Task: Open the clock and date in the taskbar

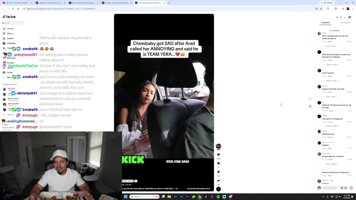Action: coord(347,197)
